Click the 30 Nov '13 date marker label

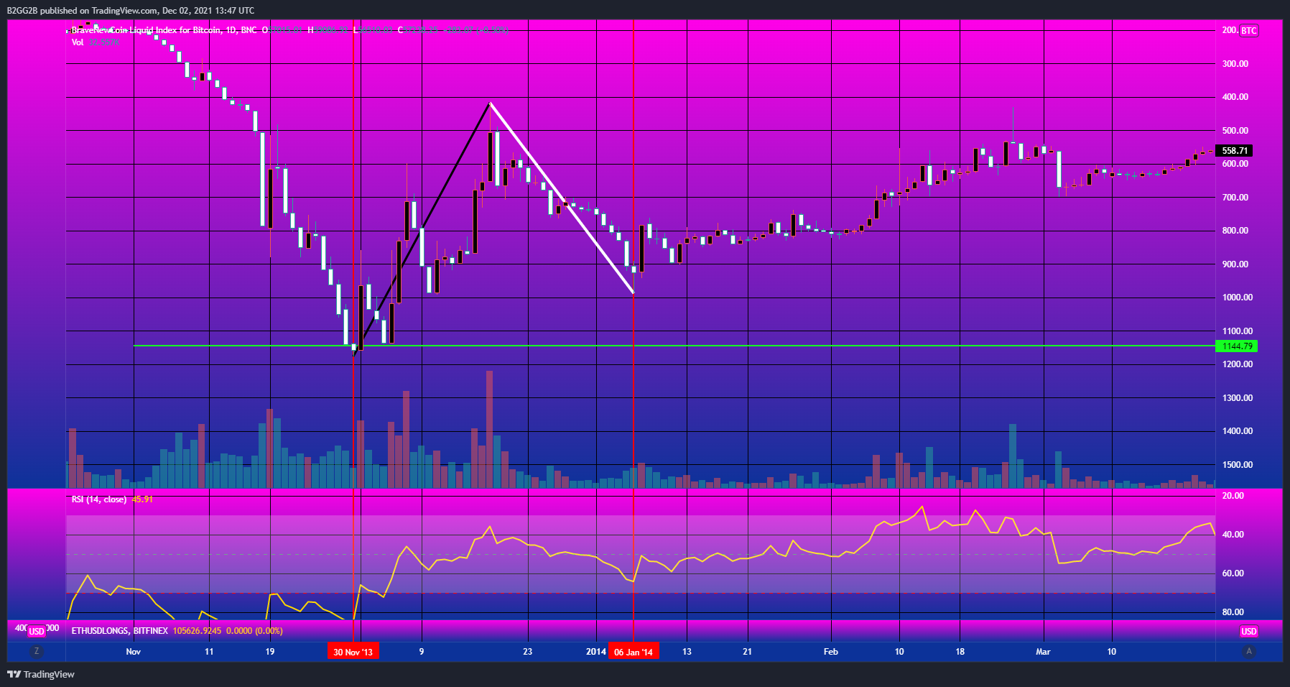[x=353, y=652]
